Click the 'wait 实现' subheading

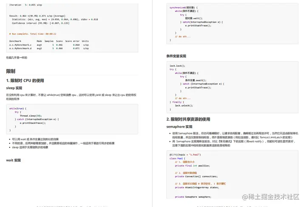14,160
